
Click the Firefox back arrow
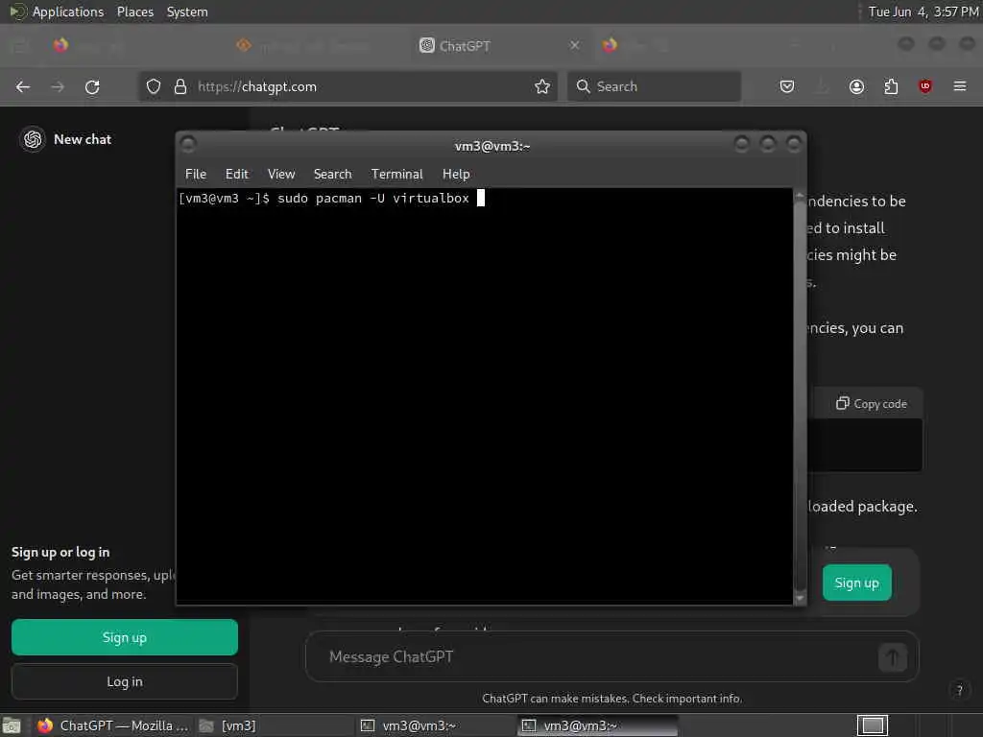[23, 86]
